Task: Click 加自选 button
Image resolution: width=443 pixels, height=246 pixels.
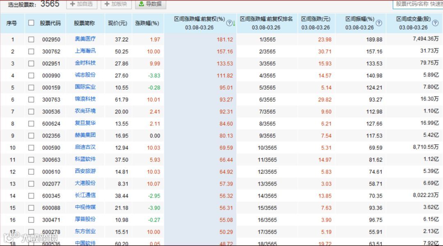Action: (x=82, y=4)
